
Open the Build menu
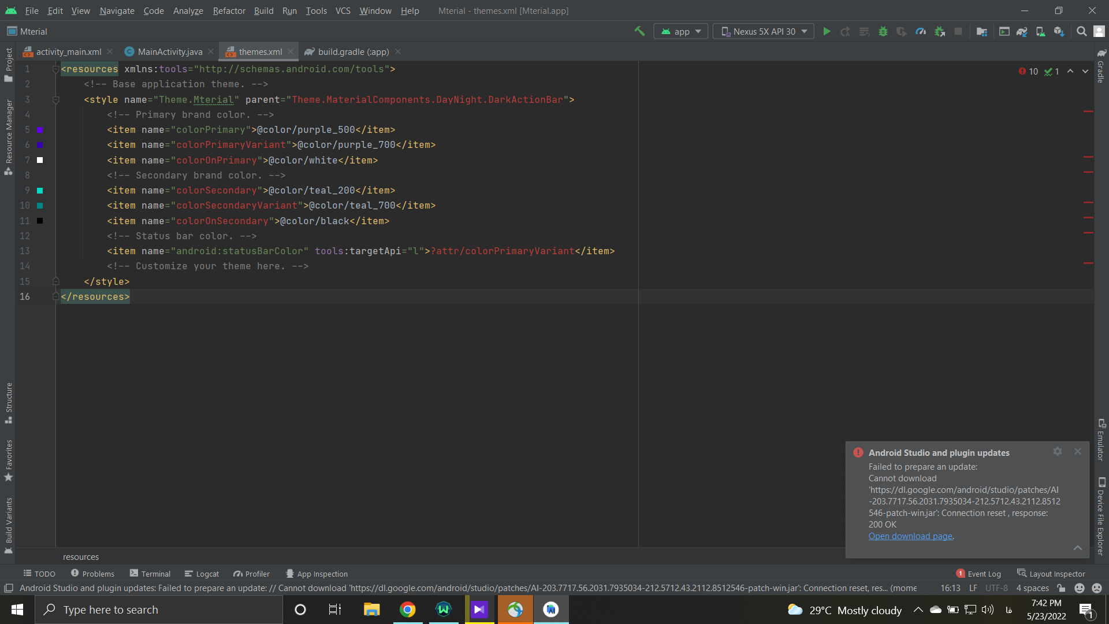(x=263, y=10)
